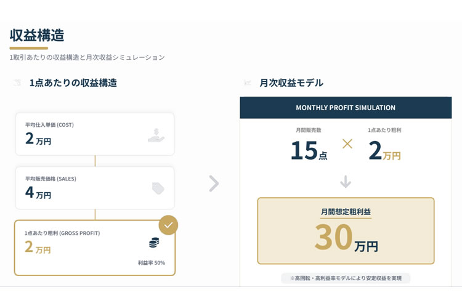462x308 pixels.
Task: Click the faint icon beside 1点あたりの収益構造
Action: point(17,83)
